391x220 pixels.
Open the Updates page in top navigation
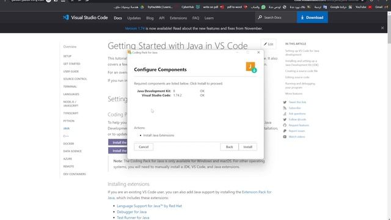point(134,18)
